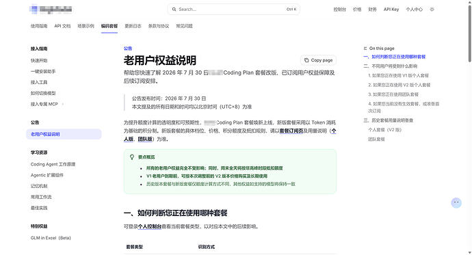
Task: Click the lightbulb icon in 要点概览 box
Action: click(x=132, y=157)
